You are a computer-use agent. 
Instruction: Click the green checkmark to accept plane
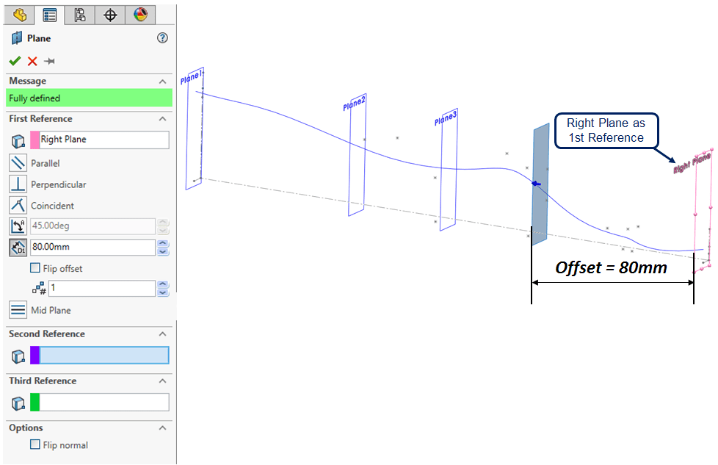[15, 61]
